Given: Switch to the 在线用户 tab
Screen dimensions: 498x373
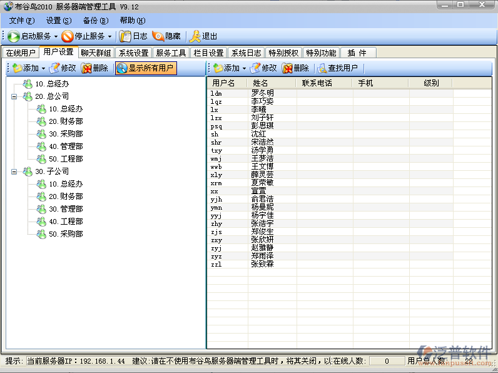Looking at the screenshot, I should coord(21,53).
